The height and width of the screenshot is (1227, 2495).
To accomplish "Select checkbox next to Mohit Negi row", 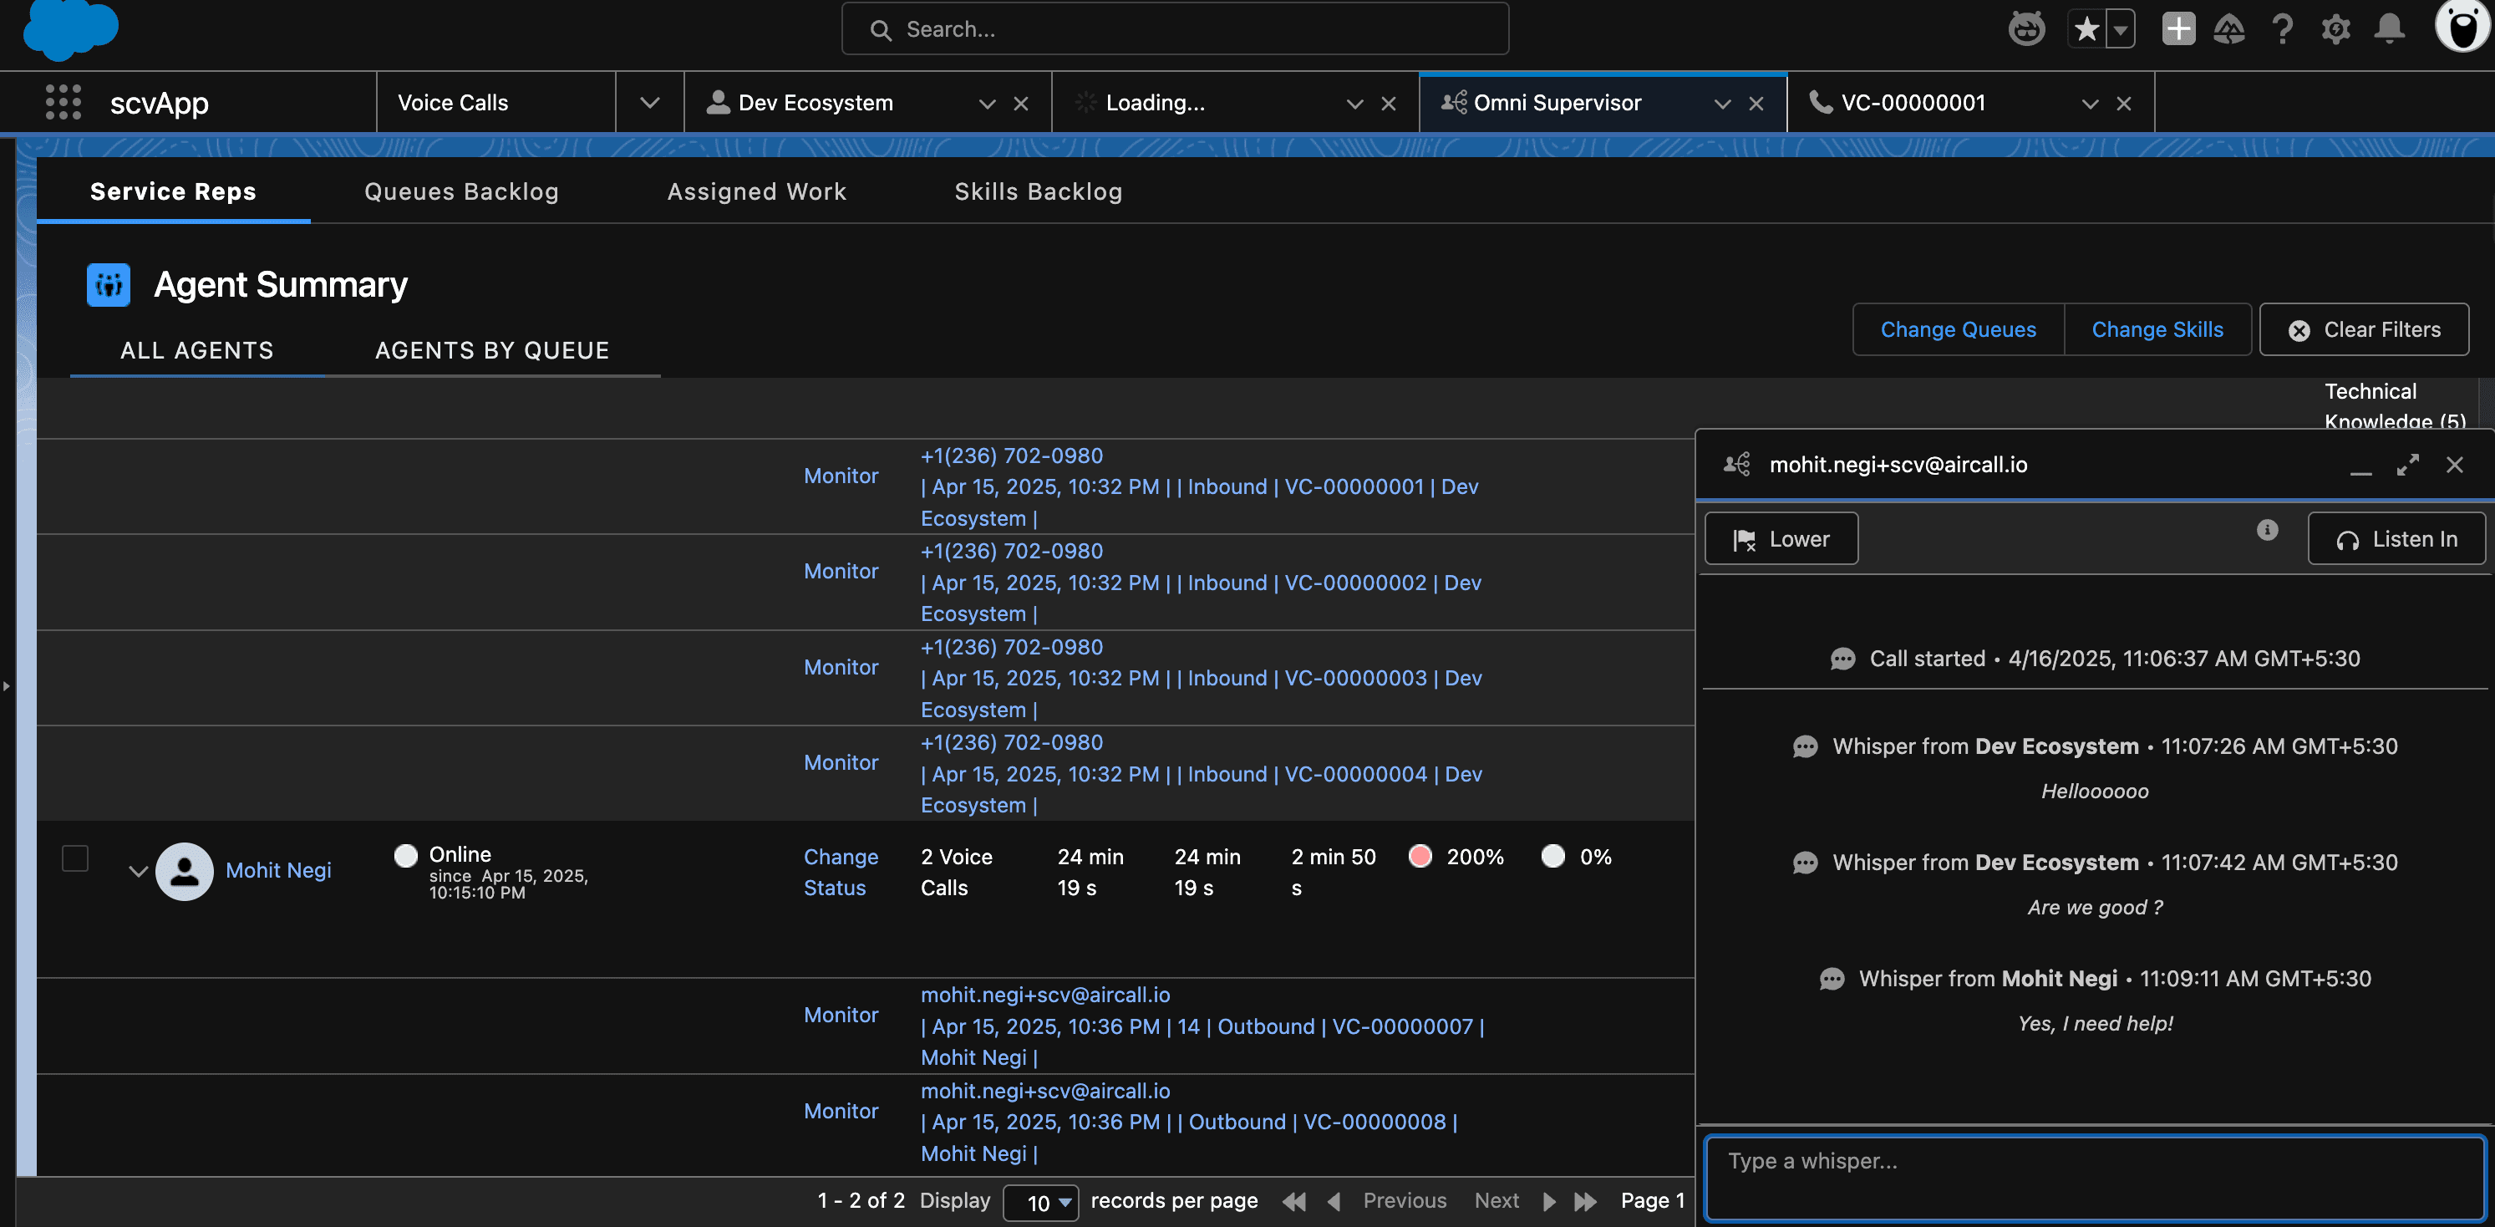I will [75, 857].
